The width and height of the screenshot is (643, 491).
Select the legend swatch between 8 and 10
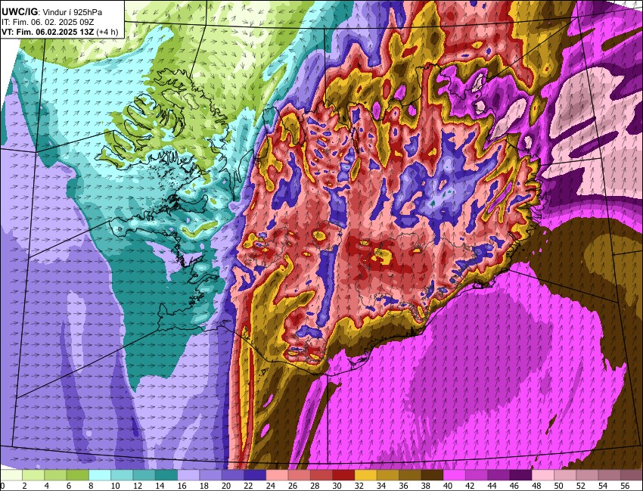100,475
